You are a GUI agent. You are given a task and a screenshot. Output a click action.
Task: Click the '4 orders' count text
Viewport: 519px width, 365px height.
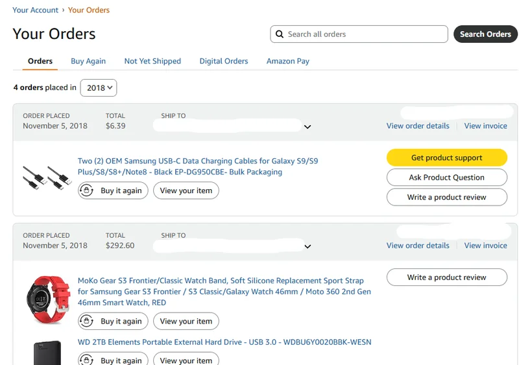tap(28, 88)
